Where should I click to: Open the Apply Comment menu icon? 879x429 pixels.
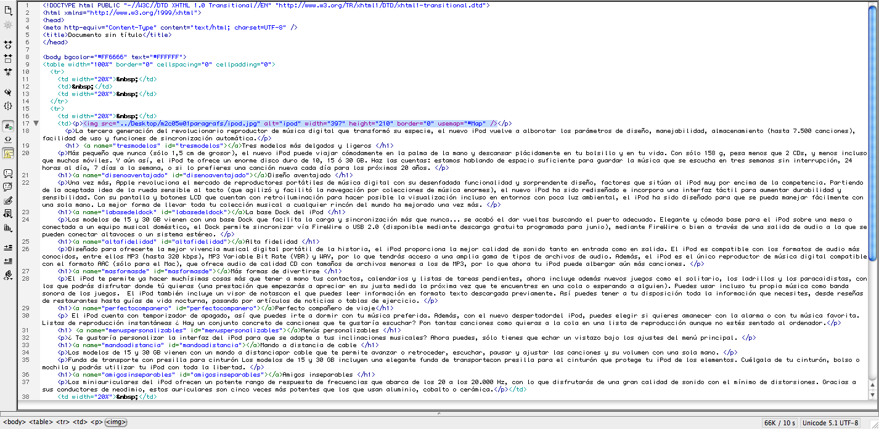point(8,174)
